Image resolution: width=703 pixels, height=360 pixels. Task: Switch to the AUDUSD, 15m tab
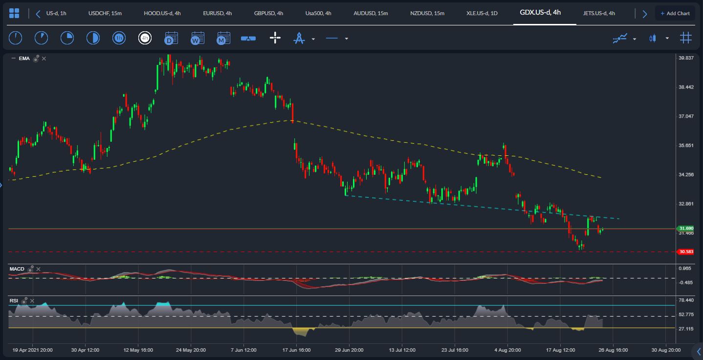tap(371, 13)
